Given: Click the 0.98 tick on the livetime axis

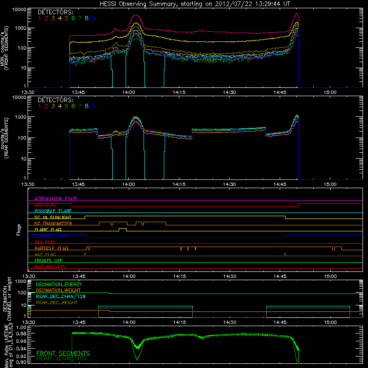Looking at the screenshot, I should coord(21,334).
